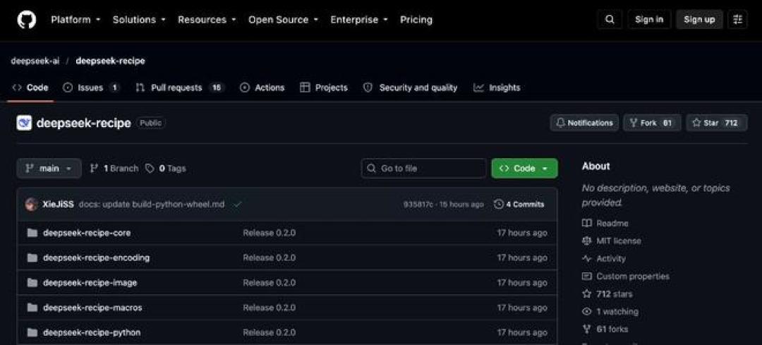The height and width of the screenshot is (345, 762).
Task: Open the Solutions dropdown menu
Action: click(x=139, y=20)
